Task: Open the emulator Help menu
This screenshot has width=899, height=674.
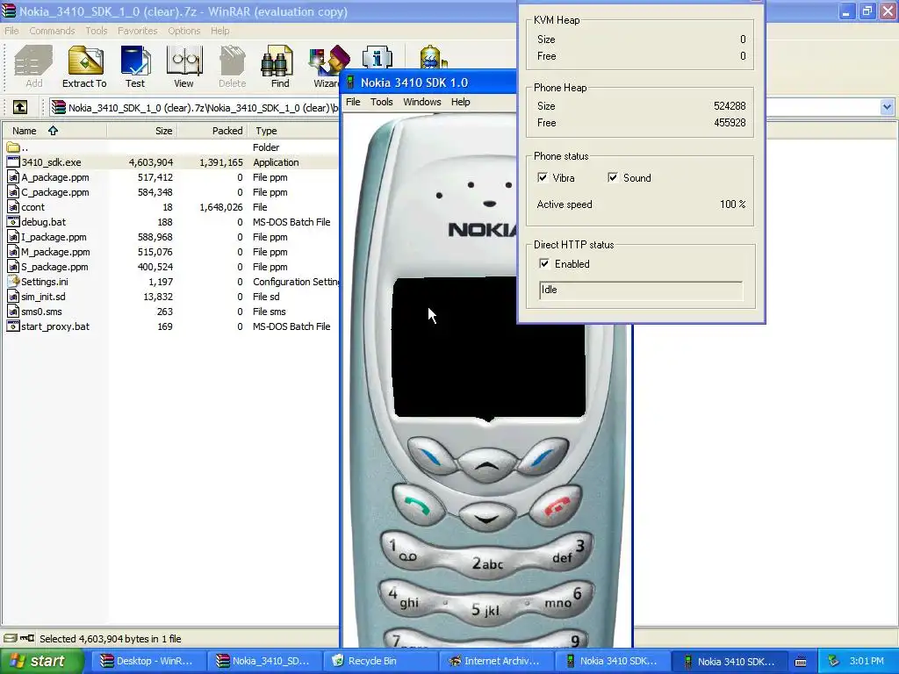Action: pos(460,102)
